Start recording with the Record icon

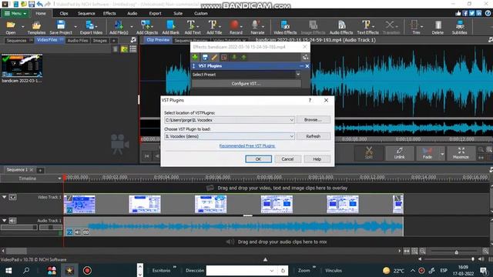pos(236,28)
